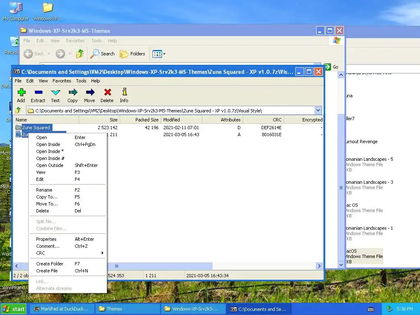420x315 pixels.
Task: Choose Delete Del in the context menu
Action: [x=68, y=211]
